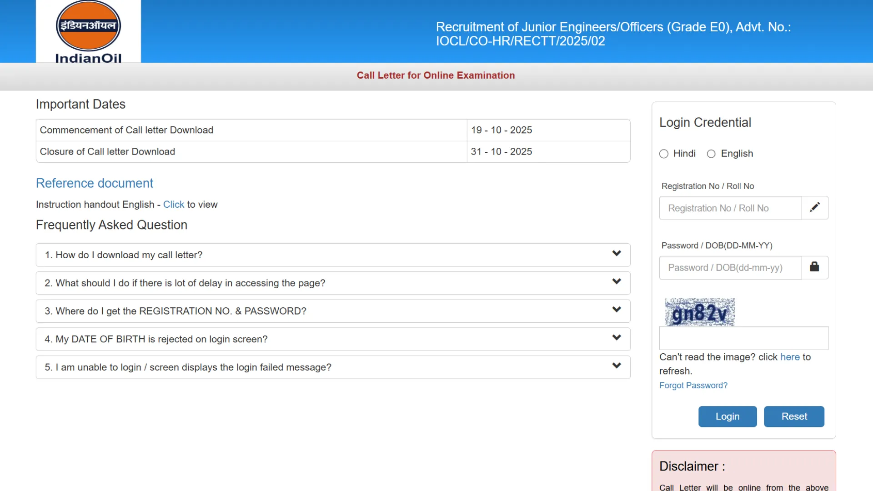Click the IndianOil logo
The image size is (873, 491).
tap(88, 31)
